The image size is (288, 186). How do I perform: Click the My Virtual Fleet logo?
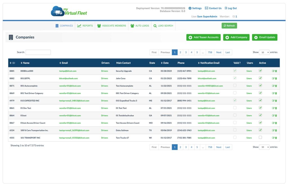pos(69,12)
